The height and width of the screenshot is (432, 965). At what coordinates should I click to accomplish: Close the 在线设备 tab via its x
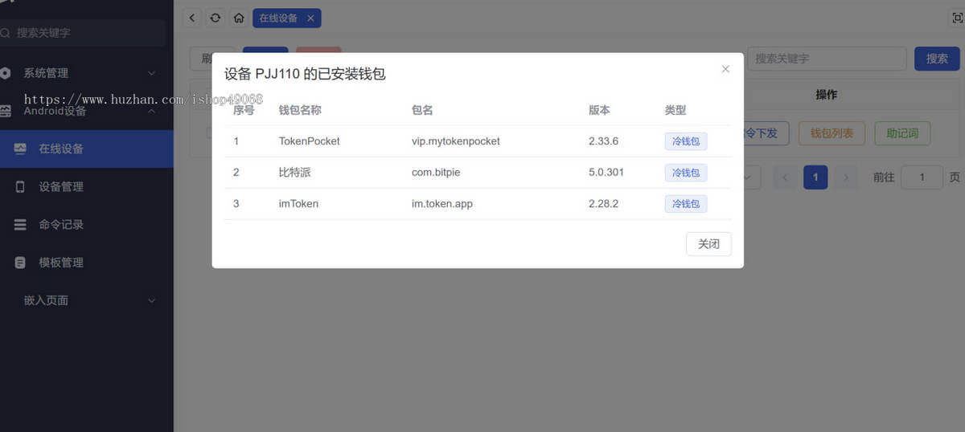point(310,18)
